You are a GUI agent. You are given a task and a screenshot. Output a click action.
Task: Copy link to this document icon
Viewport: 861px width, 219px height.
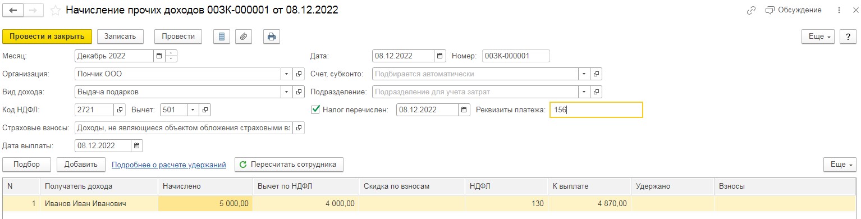(x=751, y=10)
